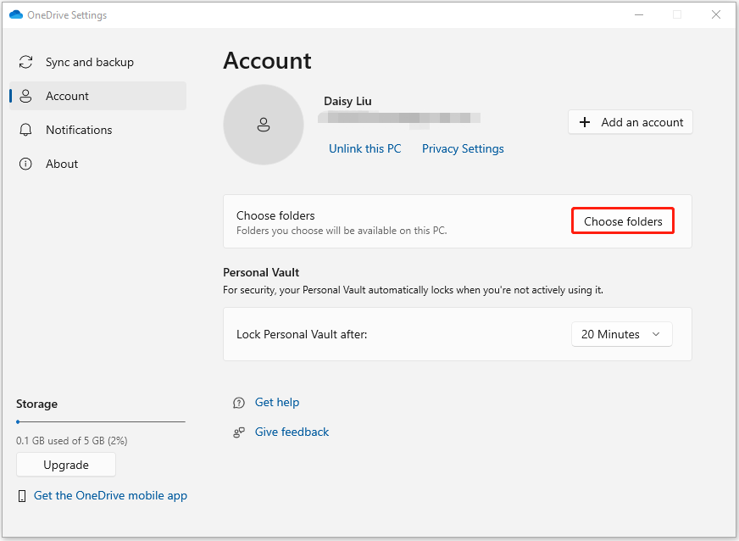Click the chevron in 20 Minutes dropdown

[656, 334]
